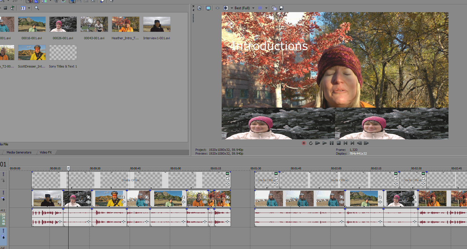Open the media Views dropdown arrow
The image size is (467, 249).
pos(29,8)
